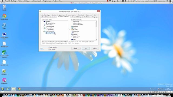173x97 pixels.
Task: Select COLUMN_PADDING in available commands
Action: point(78,25)
